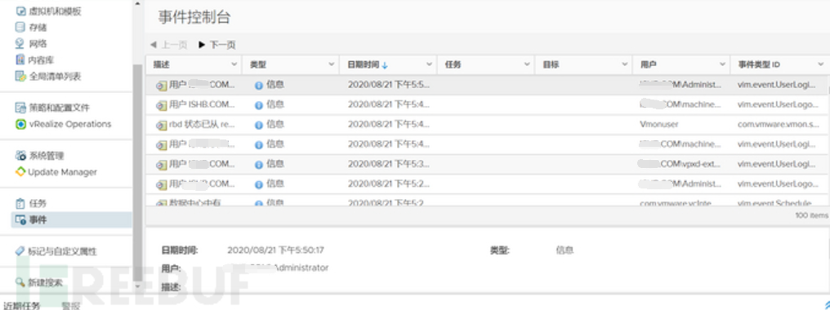This screenshot has width=830, height=310.
Task: Open Update Manager entry
Action: [x=62, y=172]
